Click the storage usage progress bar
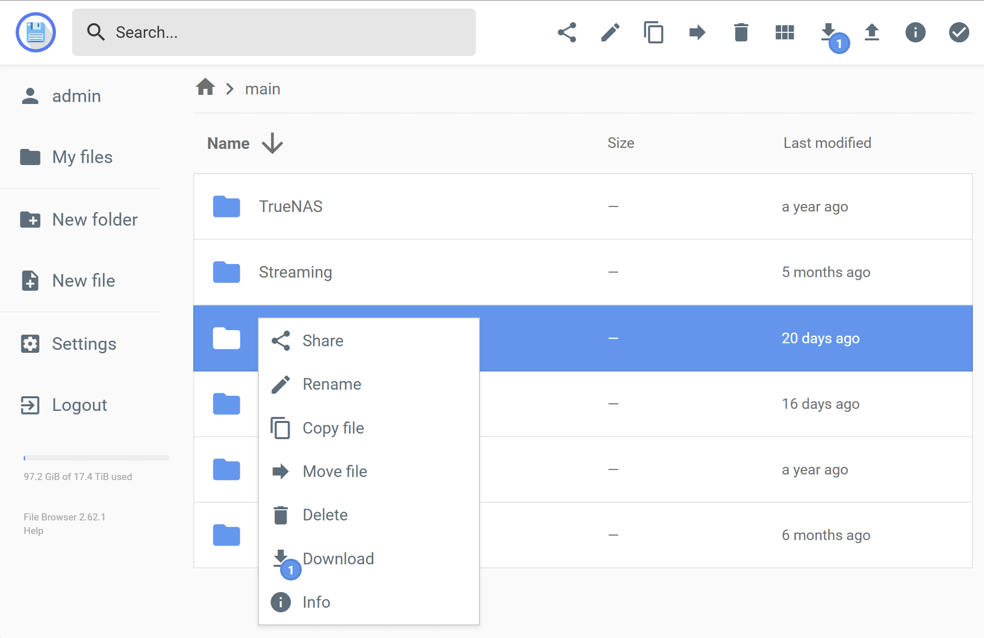This screenshot has width=984, height=638. coord(96,458)
